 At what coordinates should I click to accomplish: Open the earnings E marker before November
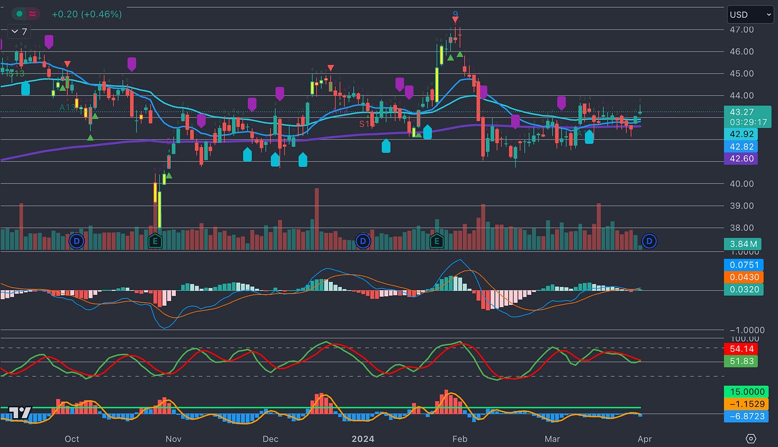coord(155,241)
